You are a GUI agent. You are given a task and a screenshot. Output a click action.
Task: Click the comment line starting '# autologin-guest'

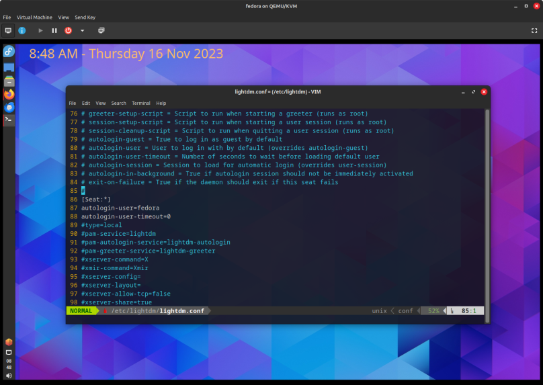(x=182, y=139)
